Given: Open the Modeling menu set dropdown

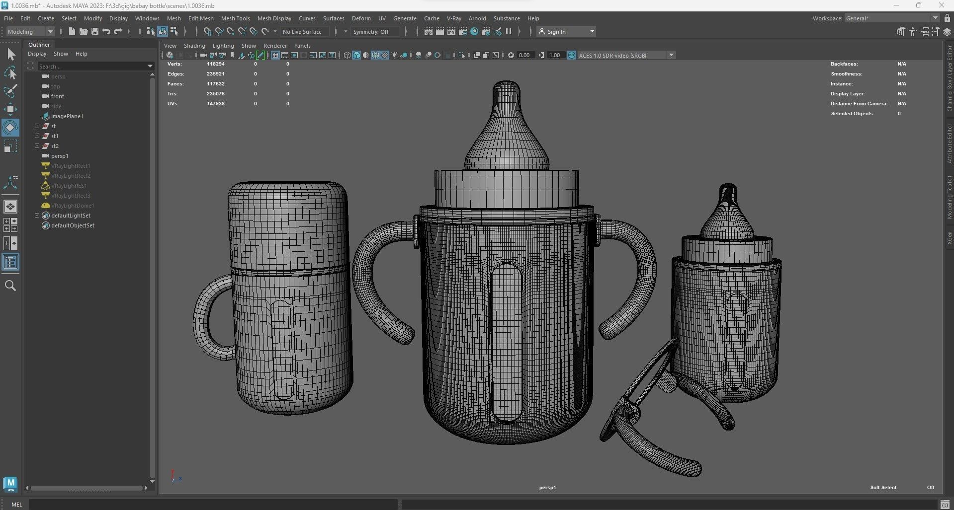Looking at the screenshot, I should point(30,31).
